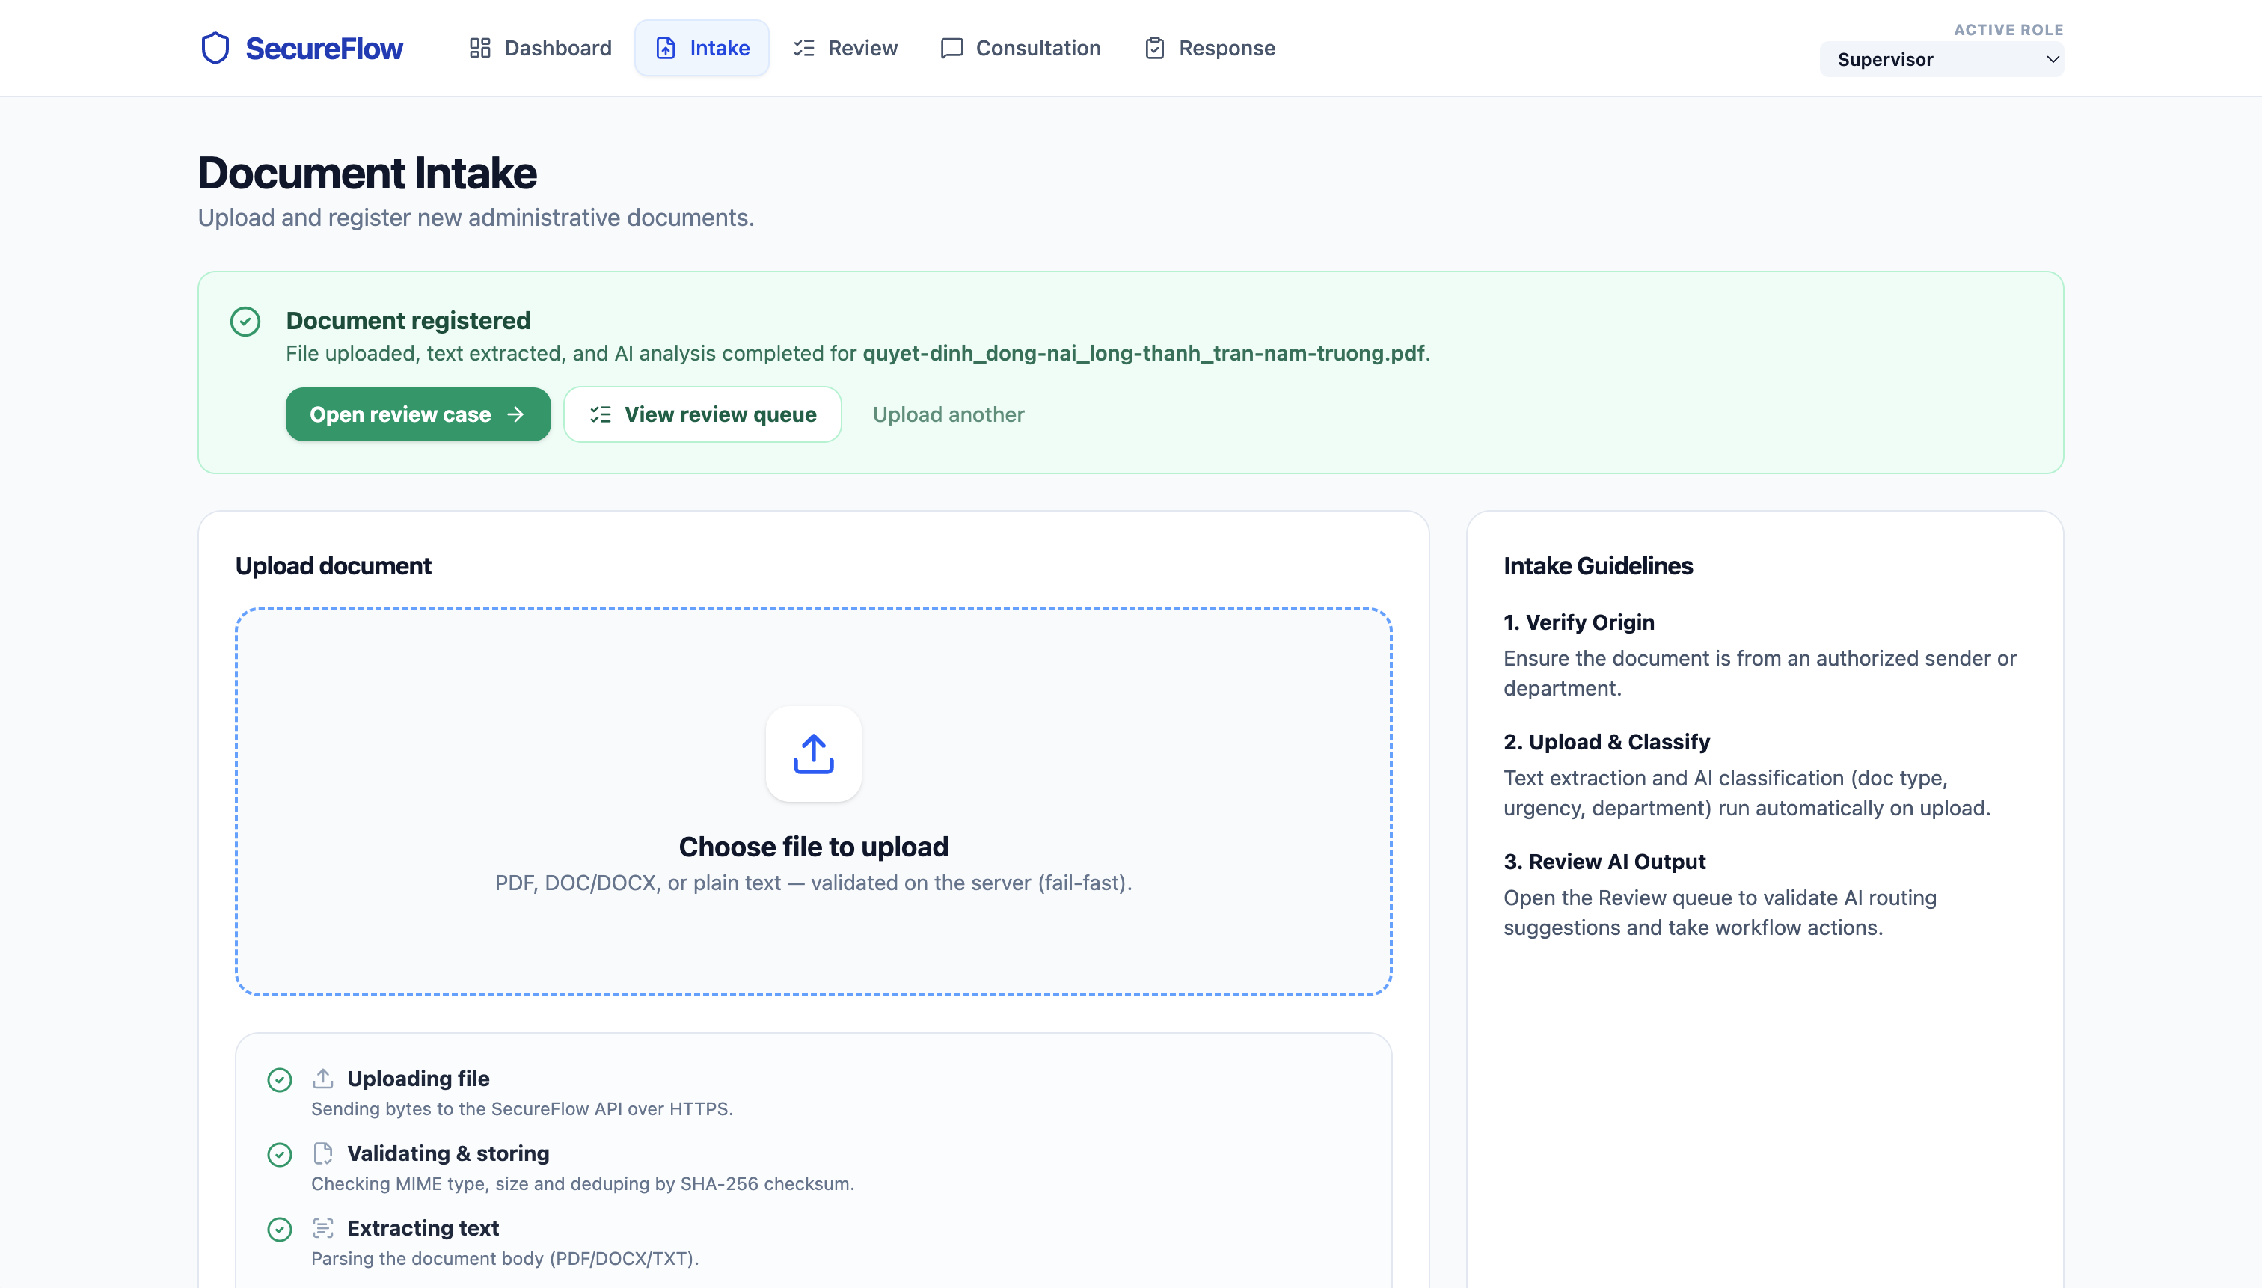This screenshot has height=1288, width=2262.
Task: Go to the Dashboard tab
Action: 539,48
